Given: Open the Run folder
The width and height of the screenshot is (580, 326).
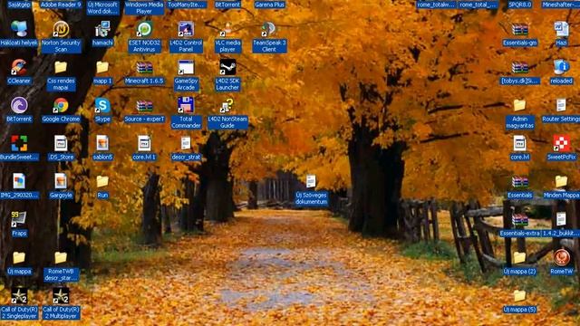Looking at the screenshot, I should [x=102, y=182].
